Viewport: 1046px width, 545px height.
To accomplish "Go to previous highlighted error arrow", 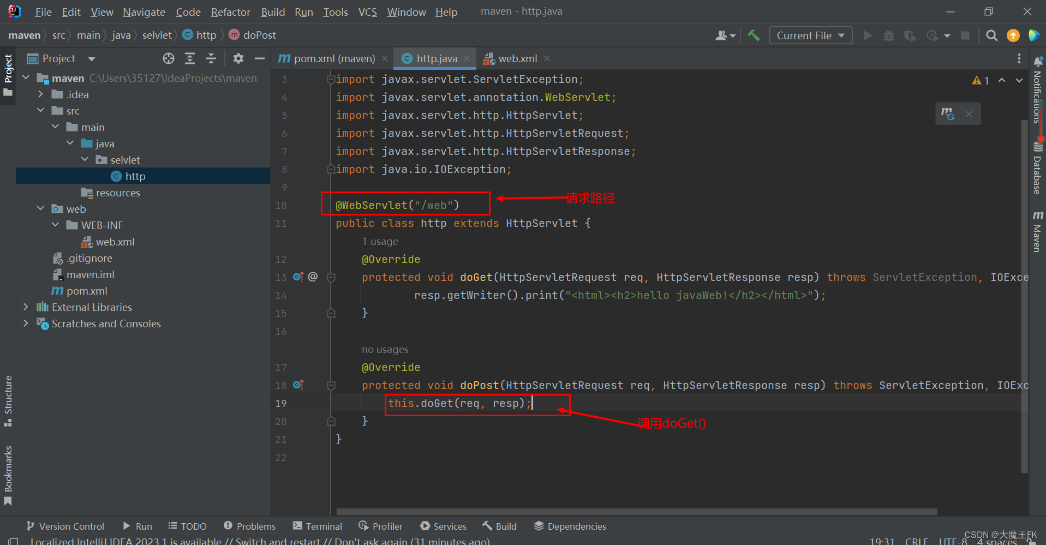I will point(1002,80).
